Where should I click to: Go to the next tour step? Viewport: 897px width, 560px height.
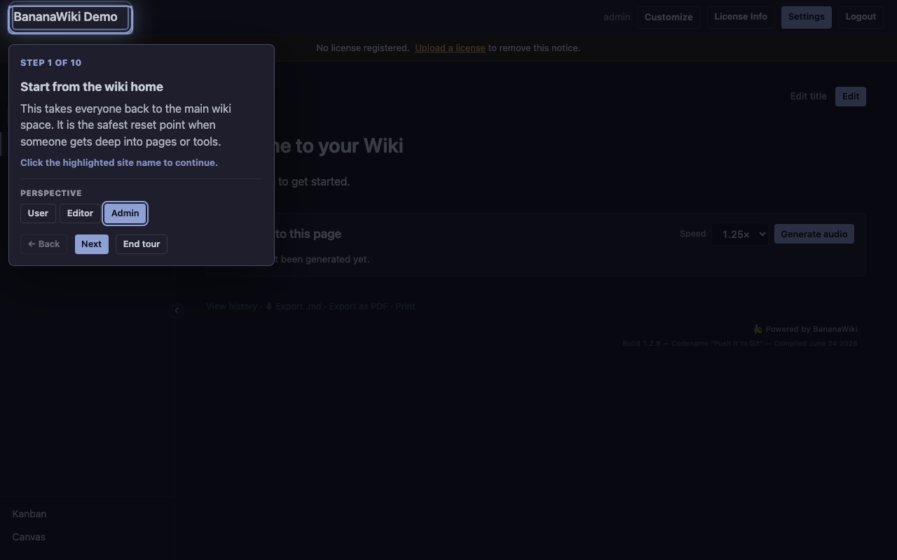pos(91,244)
